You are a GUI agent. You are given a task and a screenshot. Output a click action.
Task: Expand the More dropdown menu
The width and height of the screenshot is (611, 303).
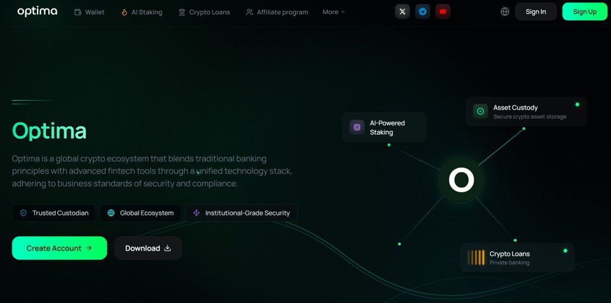tap(334, 12)
